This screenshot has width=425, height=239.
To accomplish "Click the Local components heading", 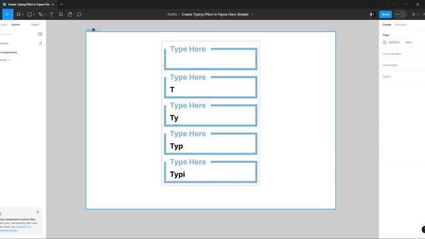I will click(x=9, y=52).
